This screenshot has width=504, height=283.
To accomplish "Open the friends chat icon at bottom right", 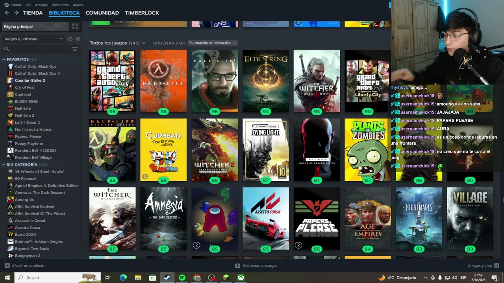I will click(497, 266).
